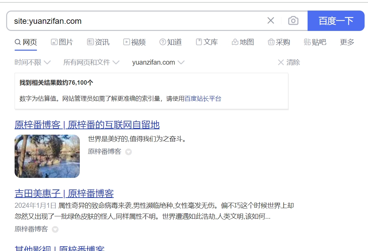Select the 视频 video tab

click(134, 42)
